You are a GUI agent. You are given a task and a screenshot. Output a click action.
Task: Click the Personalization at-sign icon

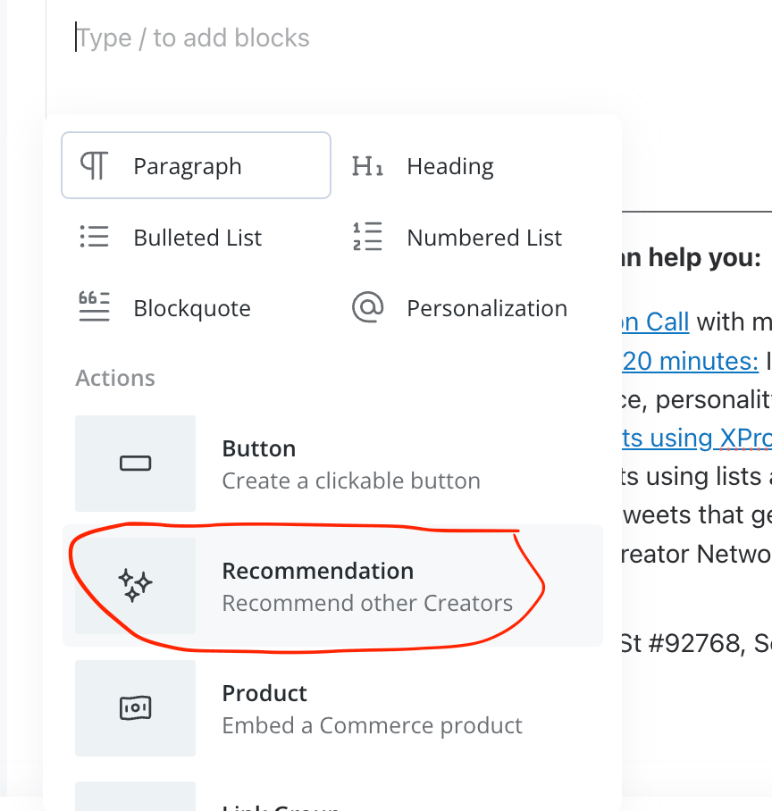click(x=367, y=307)
